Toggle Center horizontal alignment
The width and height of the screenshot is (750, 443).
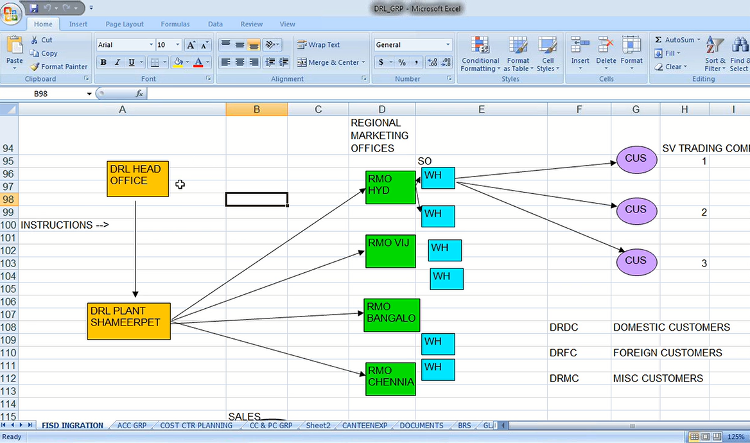click(x=240, y=62)
